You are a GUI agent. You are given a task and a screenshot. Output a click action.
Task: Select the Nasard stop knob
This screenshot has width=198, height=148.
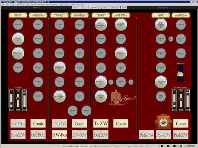121,25
